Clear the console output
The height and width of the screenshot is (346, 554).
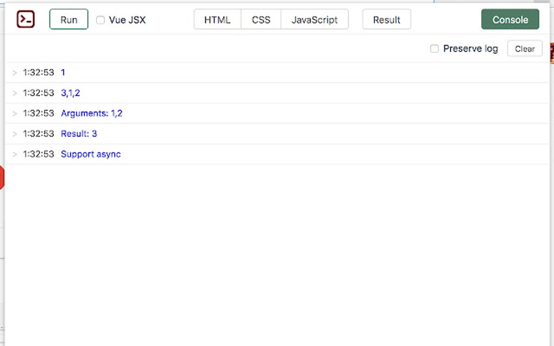(x=524, y=48)
